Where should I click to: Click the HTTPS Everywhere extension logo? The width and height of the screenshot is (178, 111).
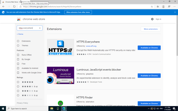61,48
